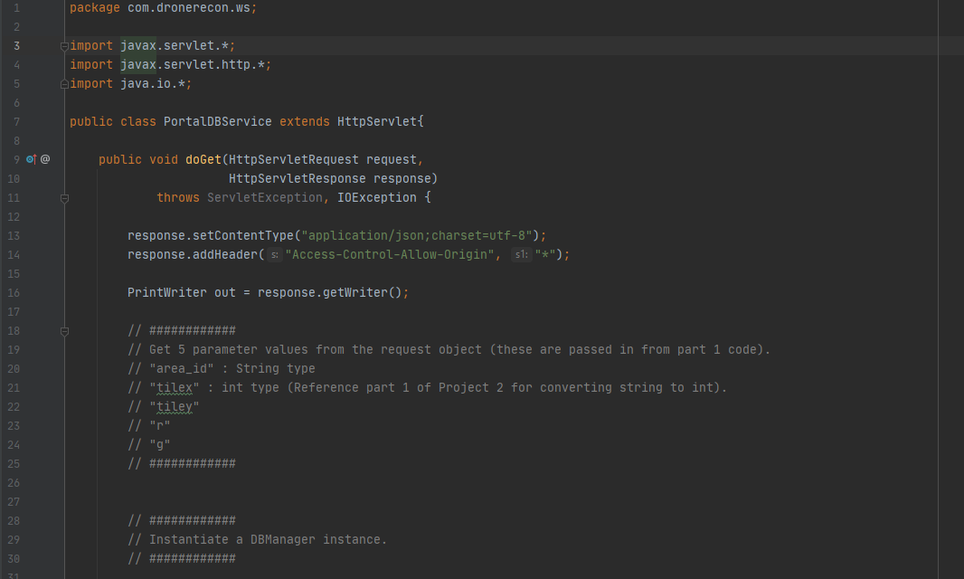Place the cursor on javax in the line 3 import

pyautogui.click(x=138, y=45)
